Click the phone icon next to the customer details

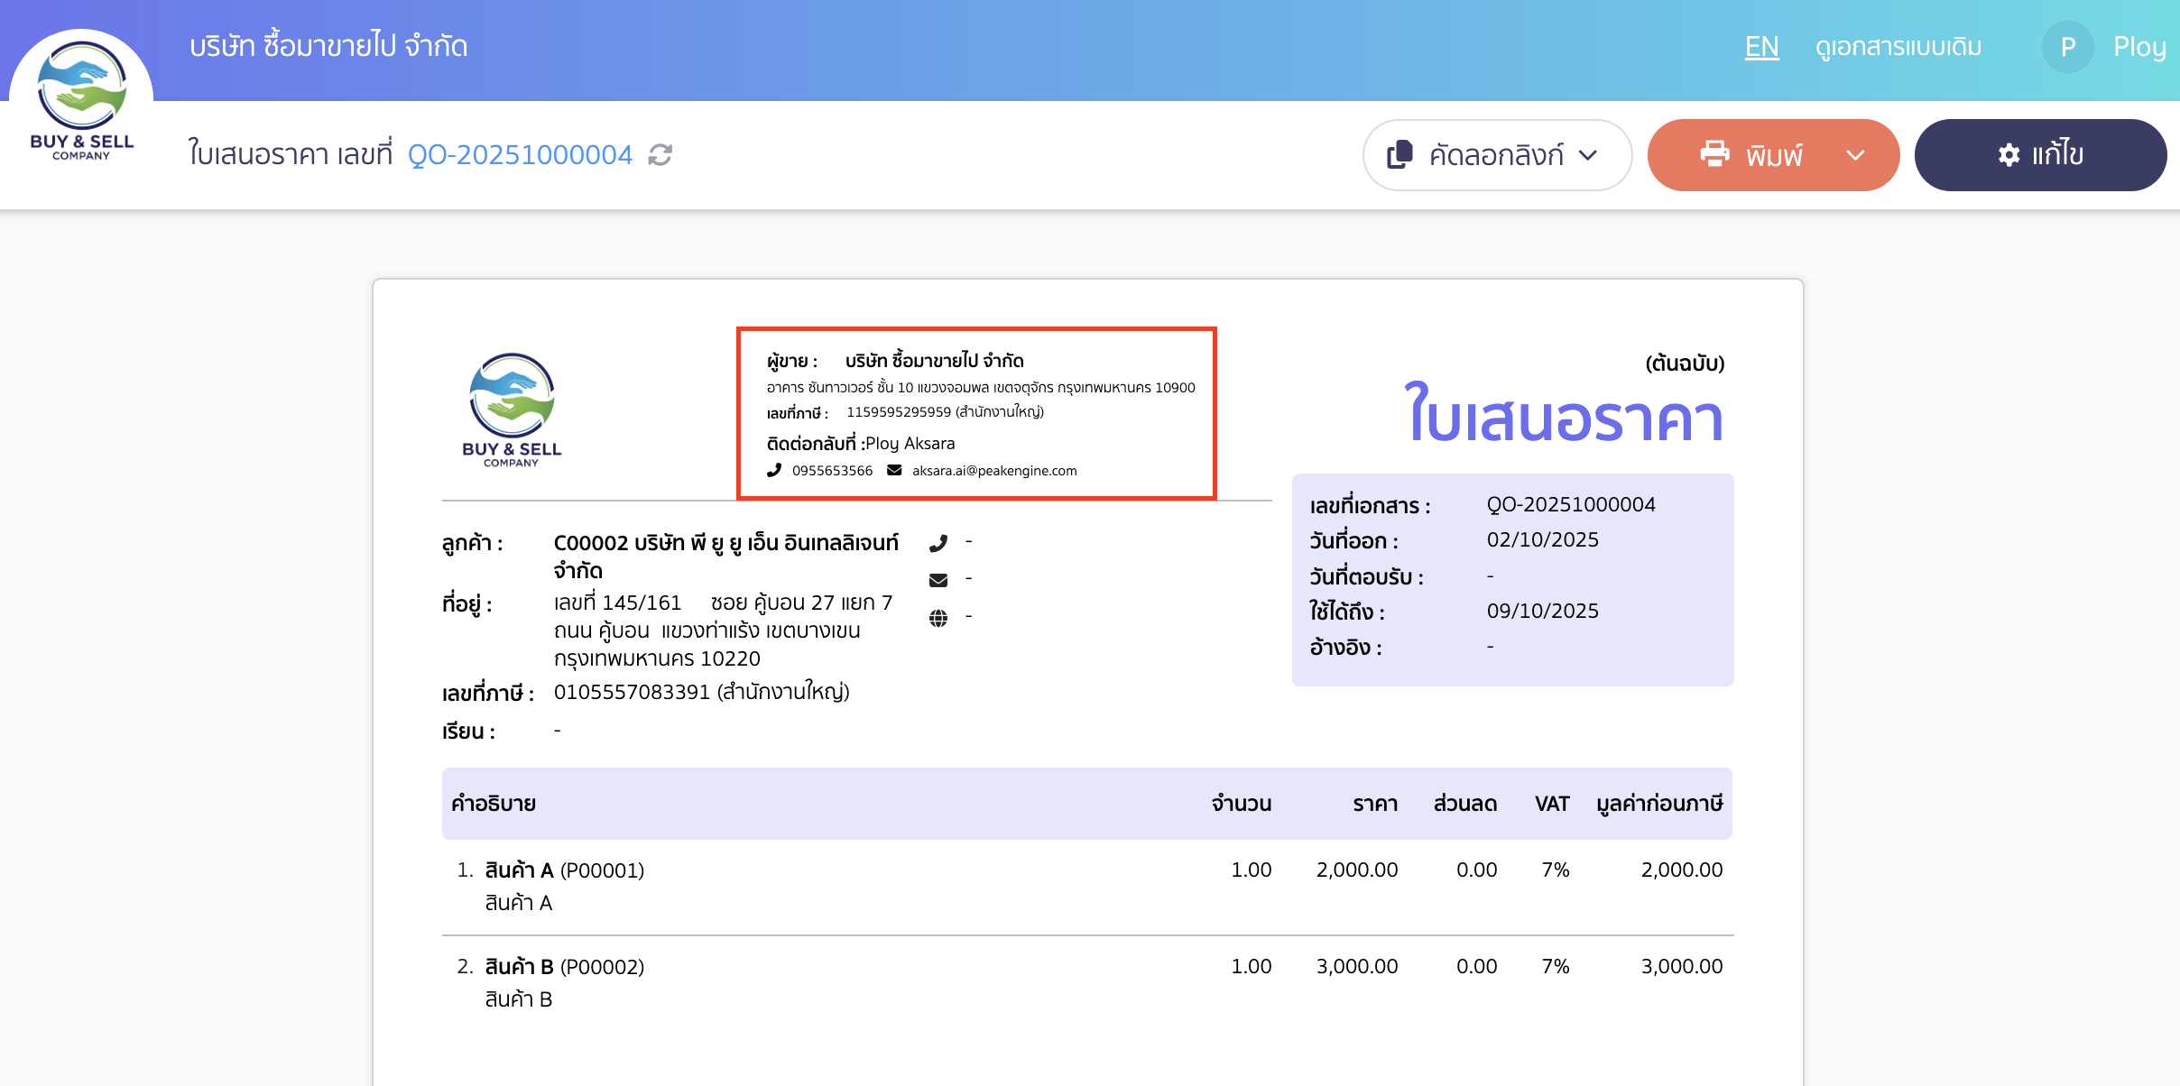point(940,542)
